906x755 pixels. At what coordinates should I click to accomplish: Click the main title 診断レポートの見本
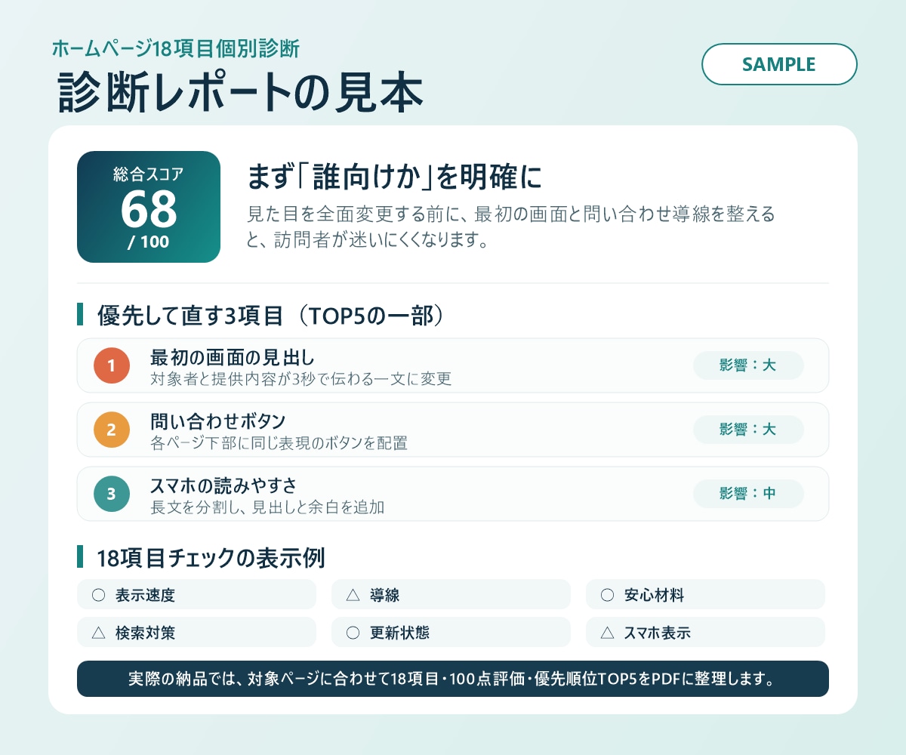240,93
